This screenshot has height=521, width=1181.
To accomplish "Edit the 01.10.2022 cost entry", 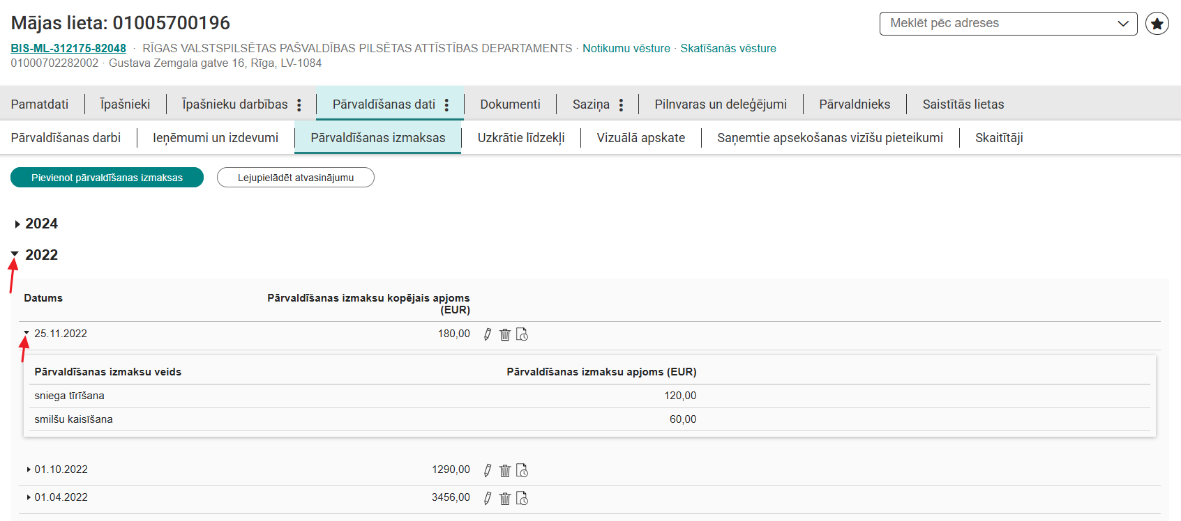I will [x=488, y=470].
